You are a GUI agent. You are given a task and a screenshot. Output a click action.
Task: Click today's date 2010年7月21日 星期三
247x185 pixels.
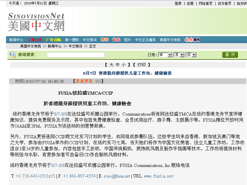[x=41, y=3]
